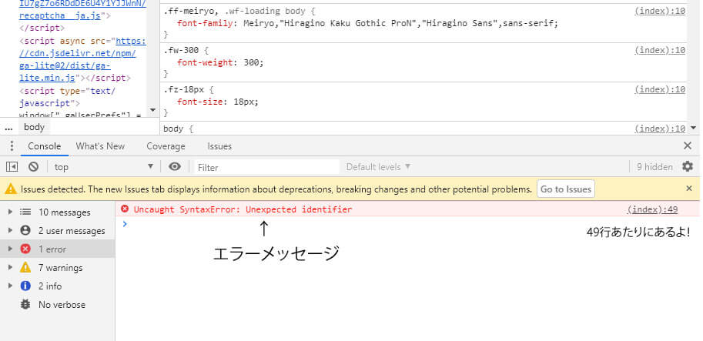
Task: Expand 7 warnings group
Action: pos(10,268)
